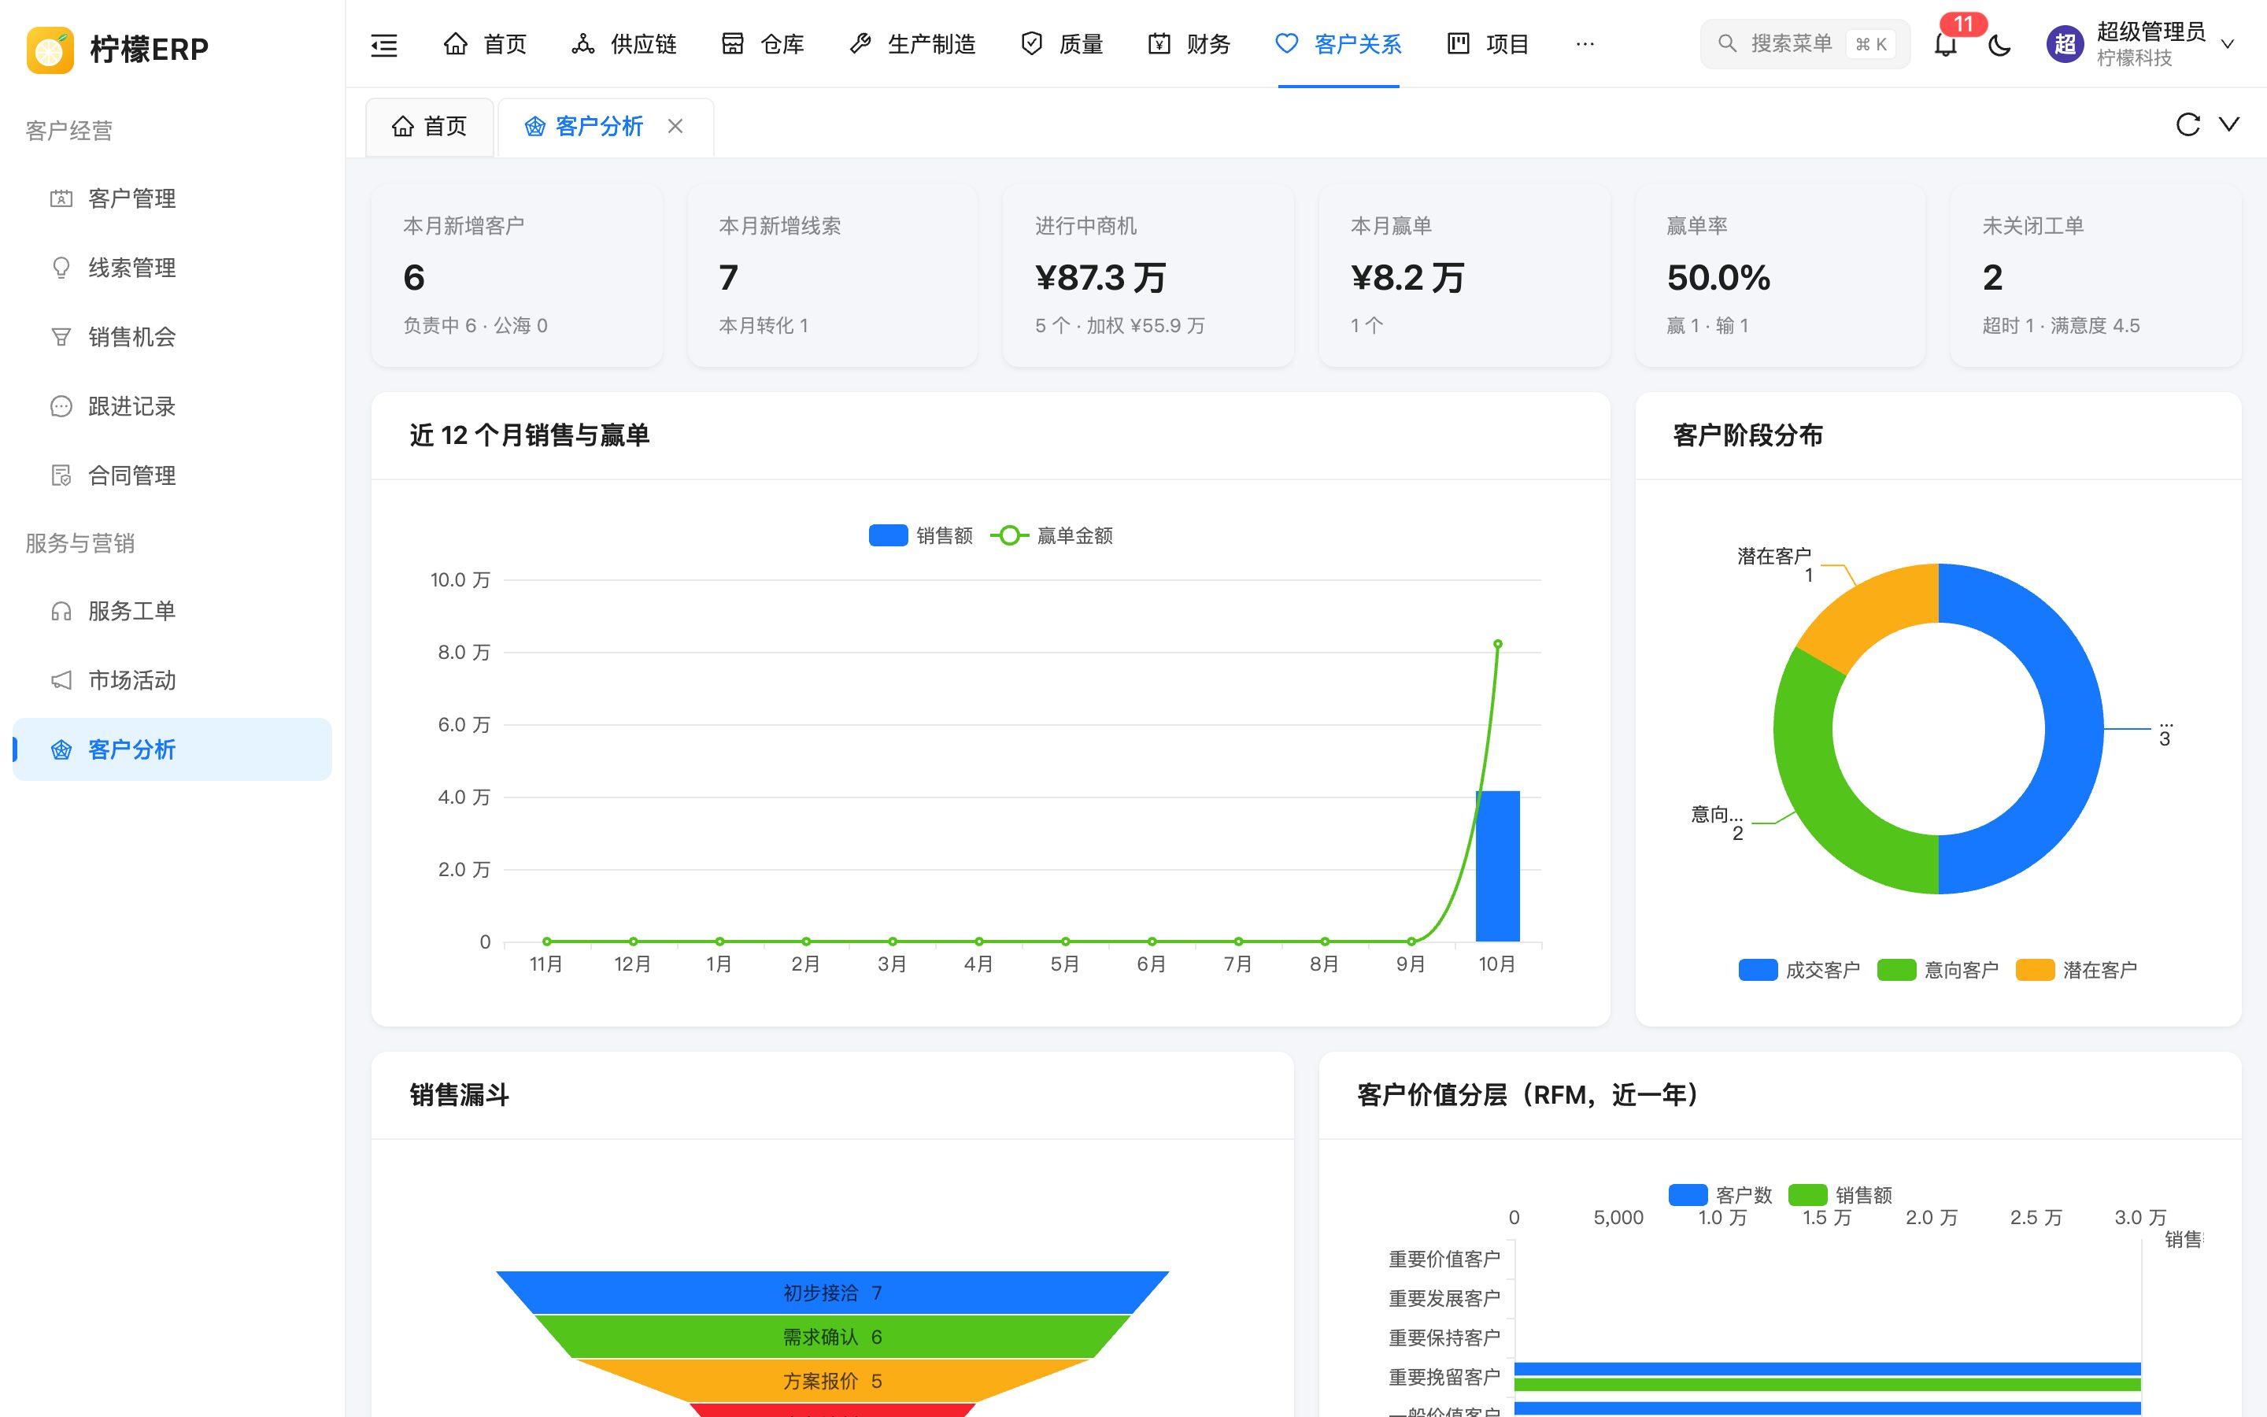
Task: Open 线索管理 in the sidebar
Action: pos(172,268)
